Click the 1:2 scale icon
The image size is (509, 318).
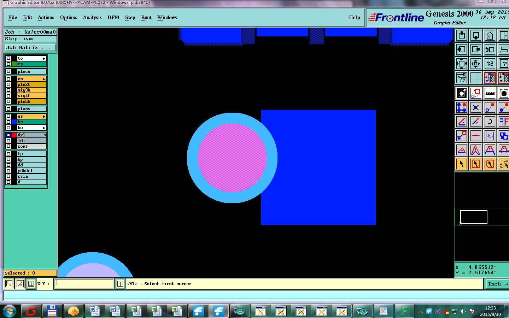point(490,64)
